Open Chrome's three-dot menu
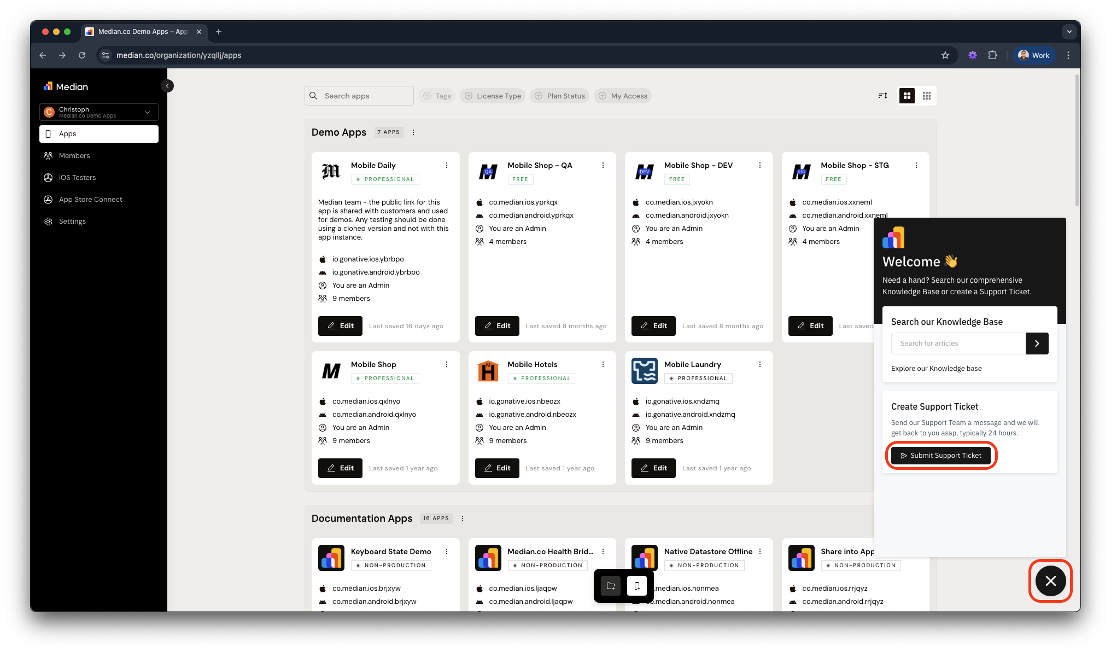The width and height of the screenshot is (1111, 652). point(1068,55)
